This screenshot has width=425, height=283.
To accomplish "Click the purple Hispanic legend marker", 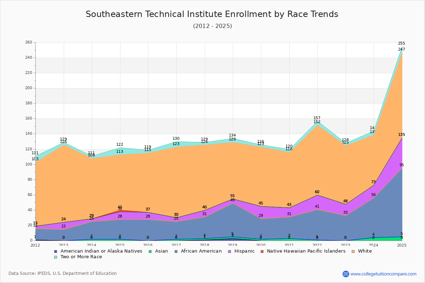I will 229,251.
